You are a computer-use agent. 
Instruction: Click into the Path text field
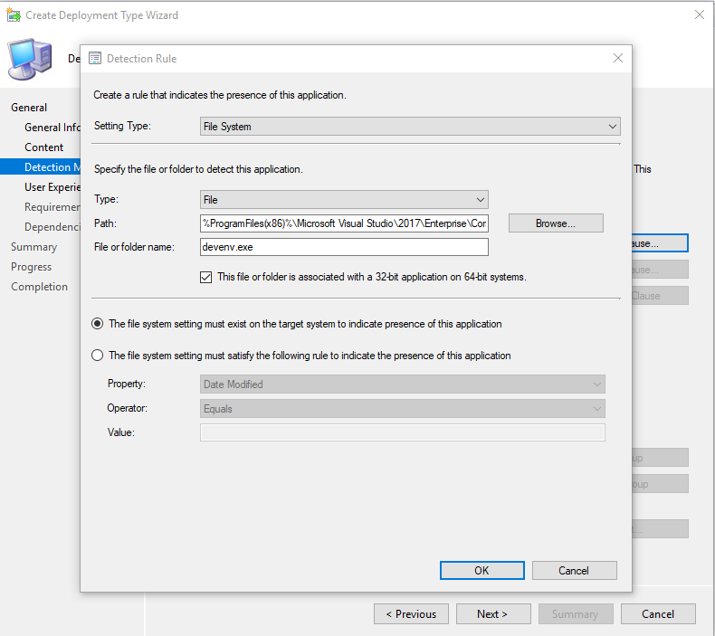(x=343, y=223)
